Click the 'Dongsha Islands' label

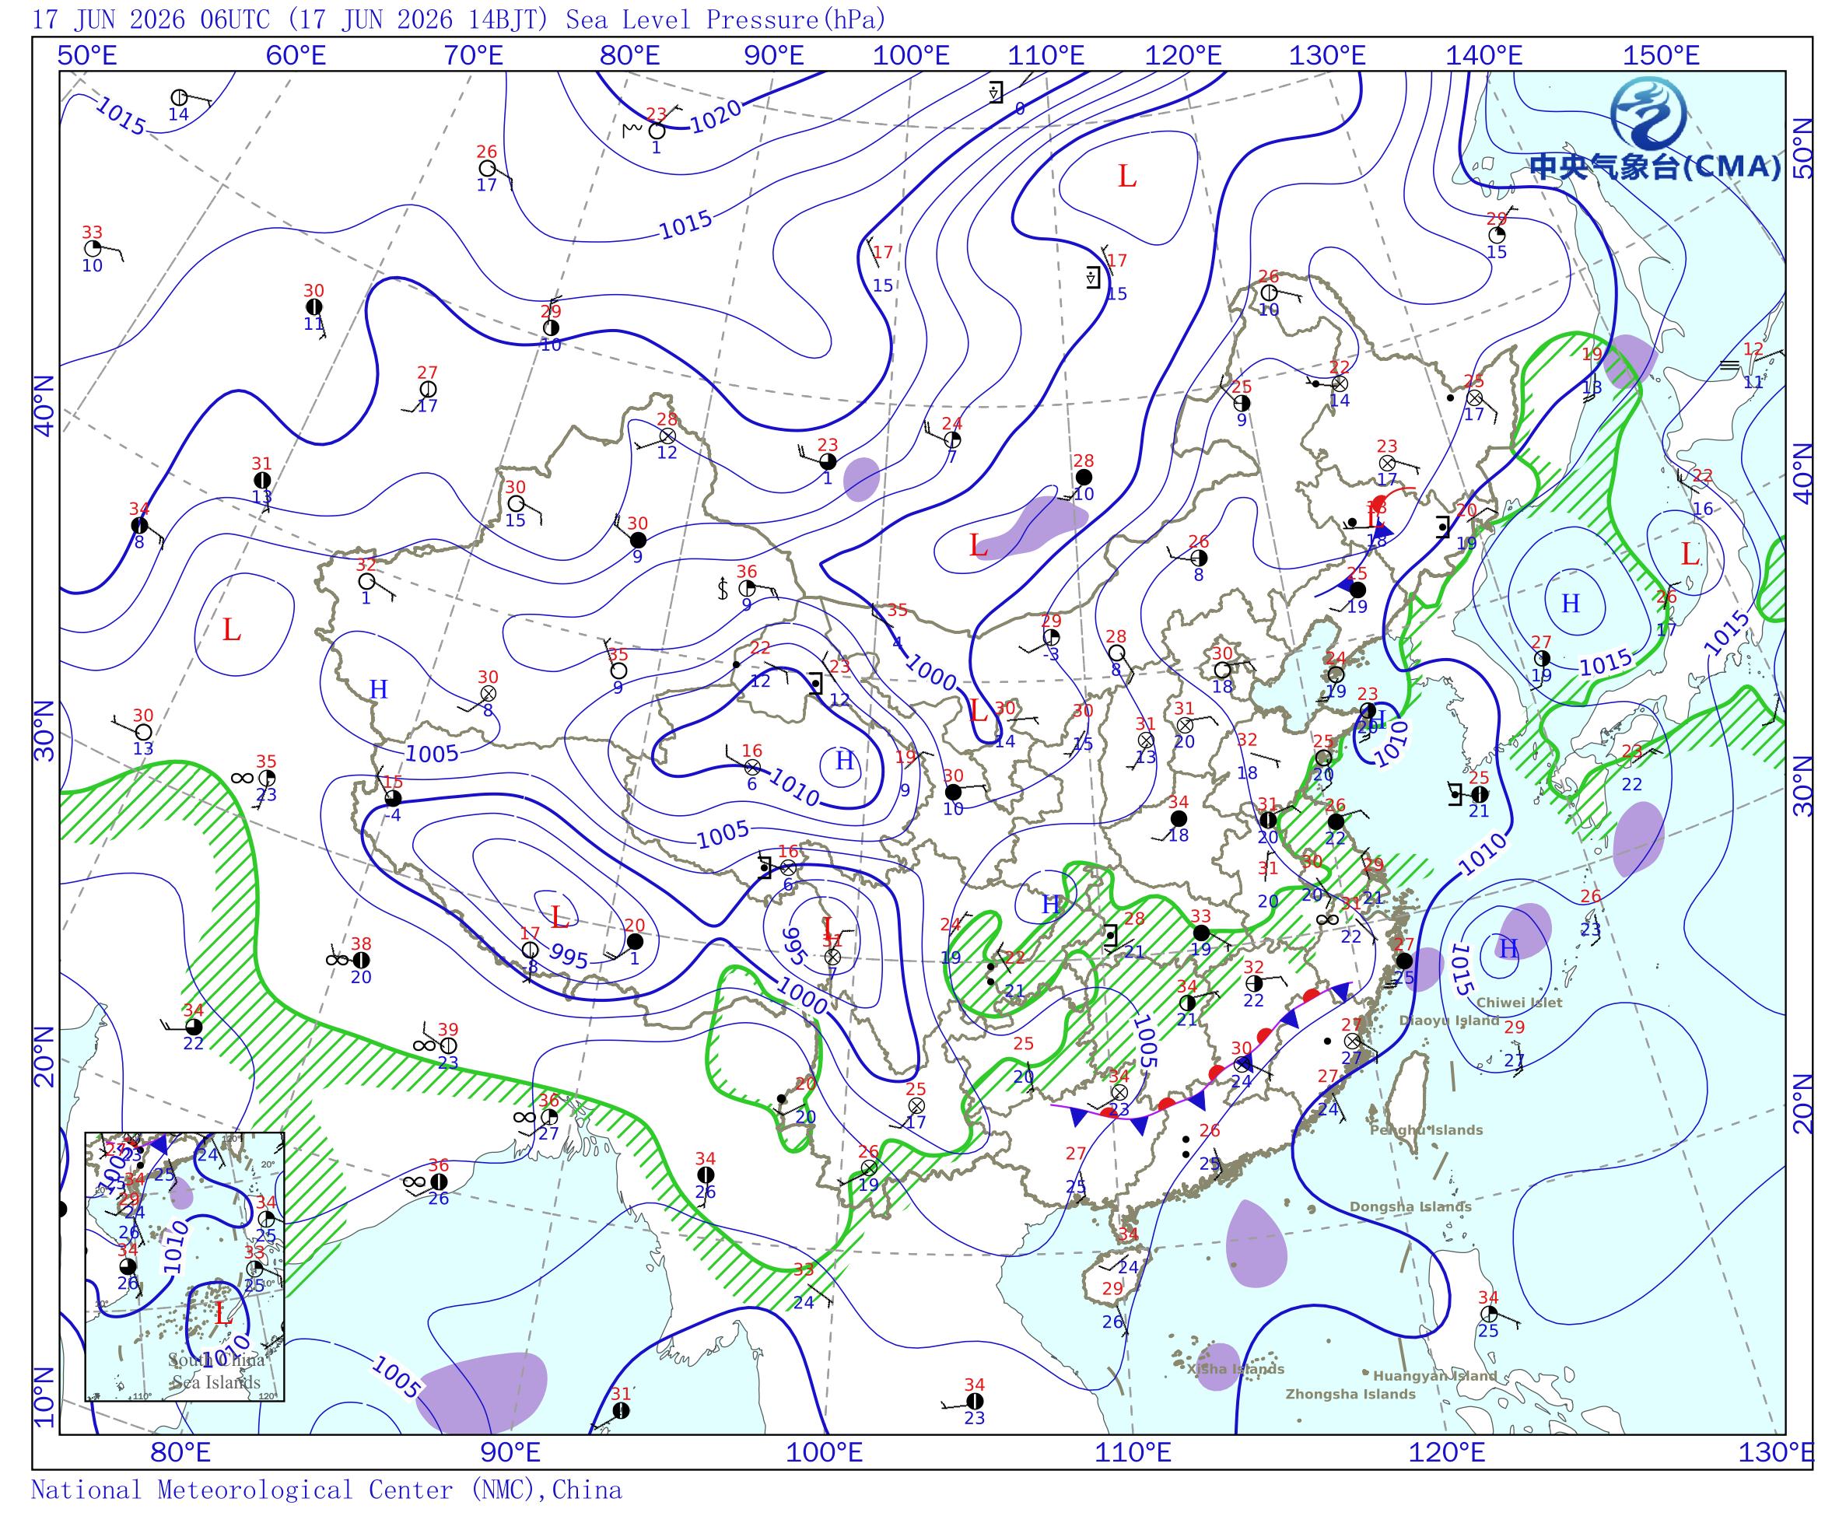coord(1410,1207)
